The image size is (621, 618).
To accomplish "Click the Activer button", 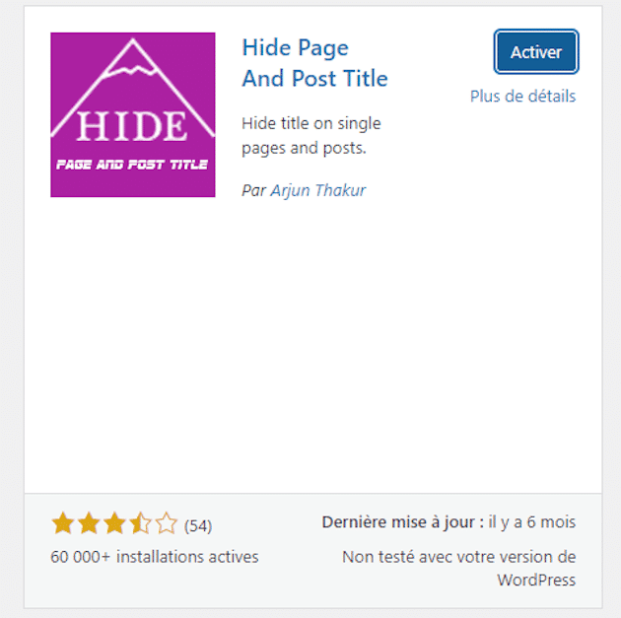I will [536, 52].
